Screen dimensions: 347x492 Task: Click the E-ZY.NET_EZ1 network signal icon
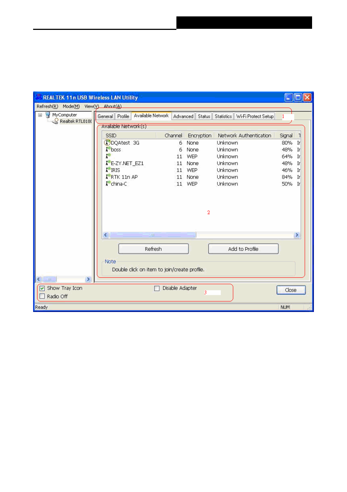(108, 163)
